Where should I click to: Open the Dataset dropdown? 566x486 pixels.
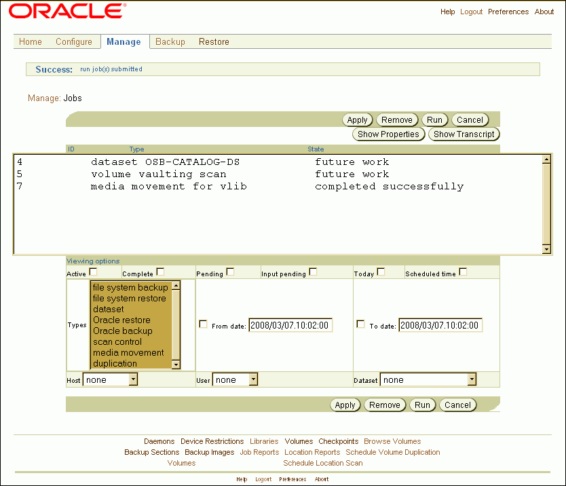[x=428, y=379]
